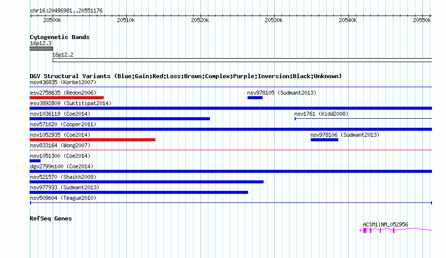446x258 pixels.
Task: Click the nsv1761 (Kidd2008) thin line feature
Action: 363,119
